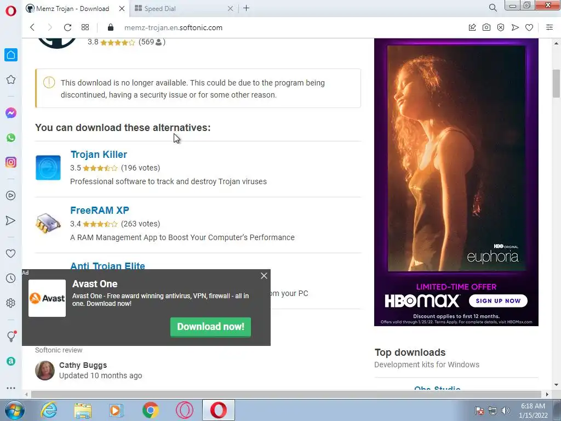Click the scrollbar down arrow
Viewport: 561px width, 421px height.
click(556, 385)
